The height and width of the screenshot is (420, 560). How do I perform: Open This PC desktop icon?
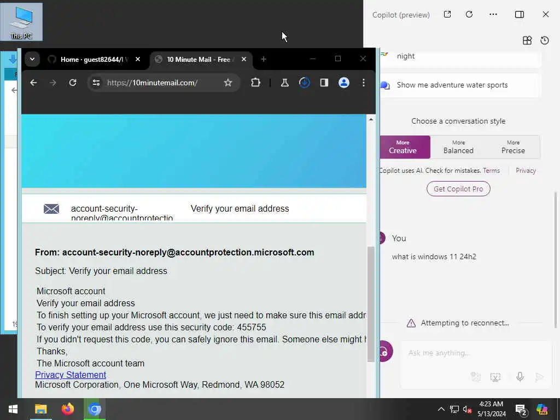click(21, 22)
